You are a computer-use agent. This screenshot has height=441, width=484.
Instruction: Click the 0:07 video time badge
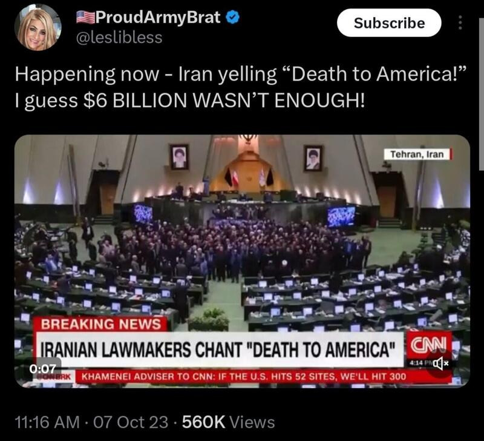[x=42, y=368]
